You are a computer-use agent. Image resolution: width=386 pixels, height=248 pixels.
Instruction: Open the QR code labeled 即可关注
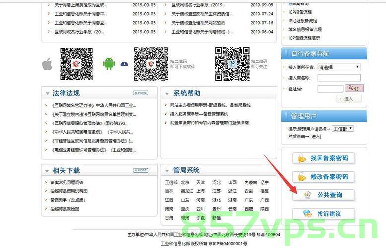point(232,64)
